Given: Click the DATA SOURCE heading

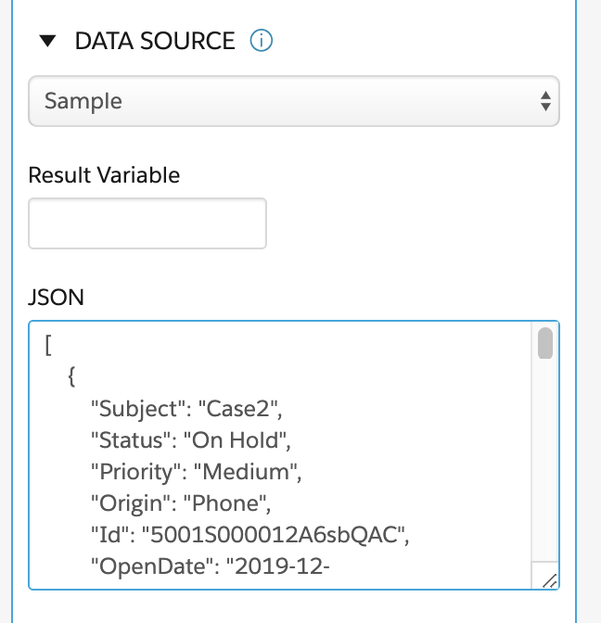Looking at the screenshot, I should tap(155, 41).
